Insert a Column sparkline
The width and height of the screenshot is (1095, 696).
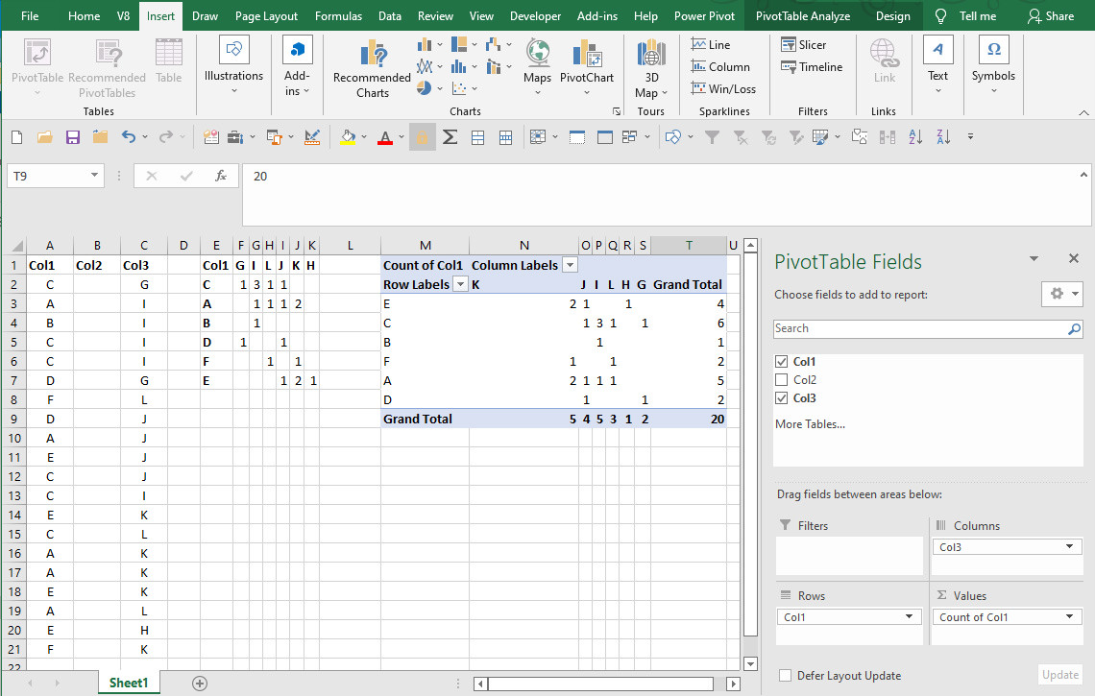[720, 67]
